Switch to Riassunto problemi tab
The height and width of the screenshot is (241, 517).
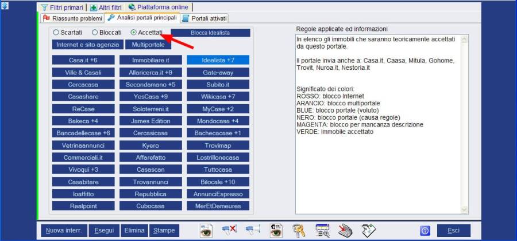(72, 18)
